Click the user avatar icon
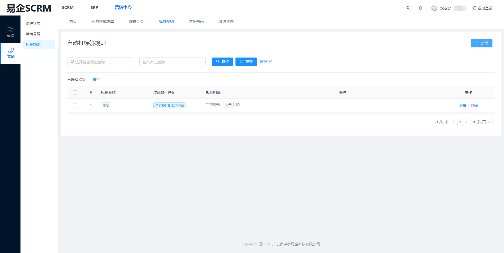Screen dimensions: 504x253 (x=434, y=8)
